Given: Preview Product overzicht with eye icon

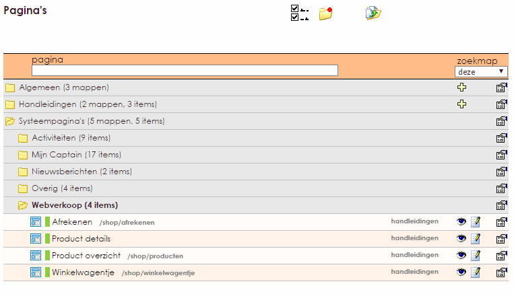Looking at the screenshot, I should tap(461, 255).
